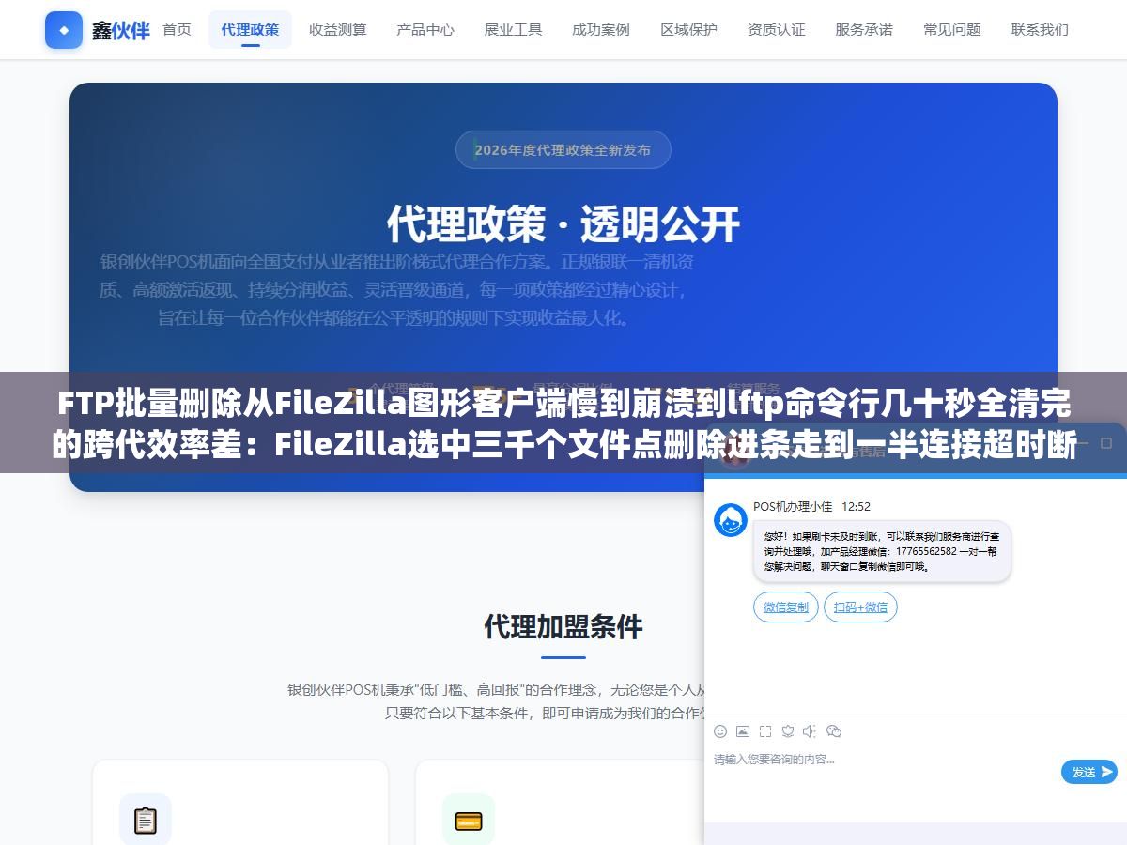Click the 代理加盟条件 section heading
1127x845 pixels.
tap(563, 626)
